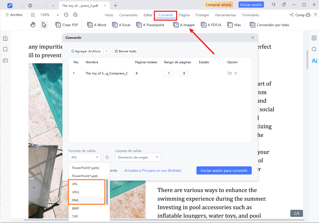Switch to the Convertir tab

pyautogui.click(x=165, y=15)
